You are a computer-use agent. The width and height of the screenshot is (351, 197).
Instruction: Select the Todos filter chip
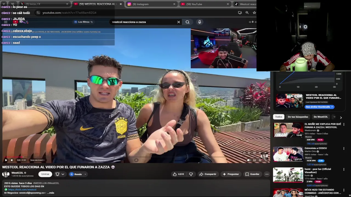(x=279, y=117)
